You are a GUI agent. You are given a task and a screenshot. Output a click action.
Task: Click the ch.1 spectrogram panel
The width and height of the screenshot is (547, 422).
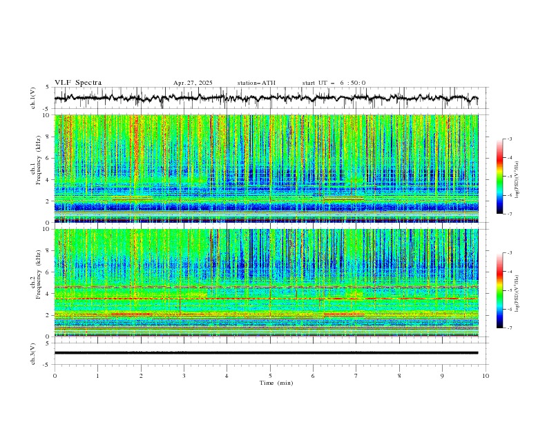[267, 168]
